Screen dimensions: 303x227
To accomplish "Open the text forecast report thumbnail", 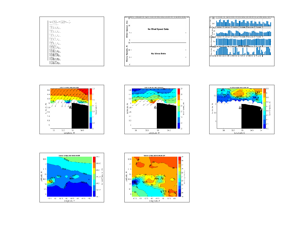I will tap(72, 42).
